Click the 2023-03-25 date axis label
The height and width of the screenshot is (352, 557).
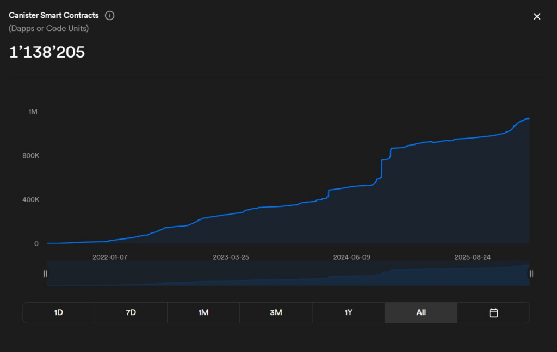point(231,257)
